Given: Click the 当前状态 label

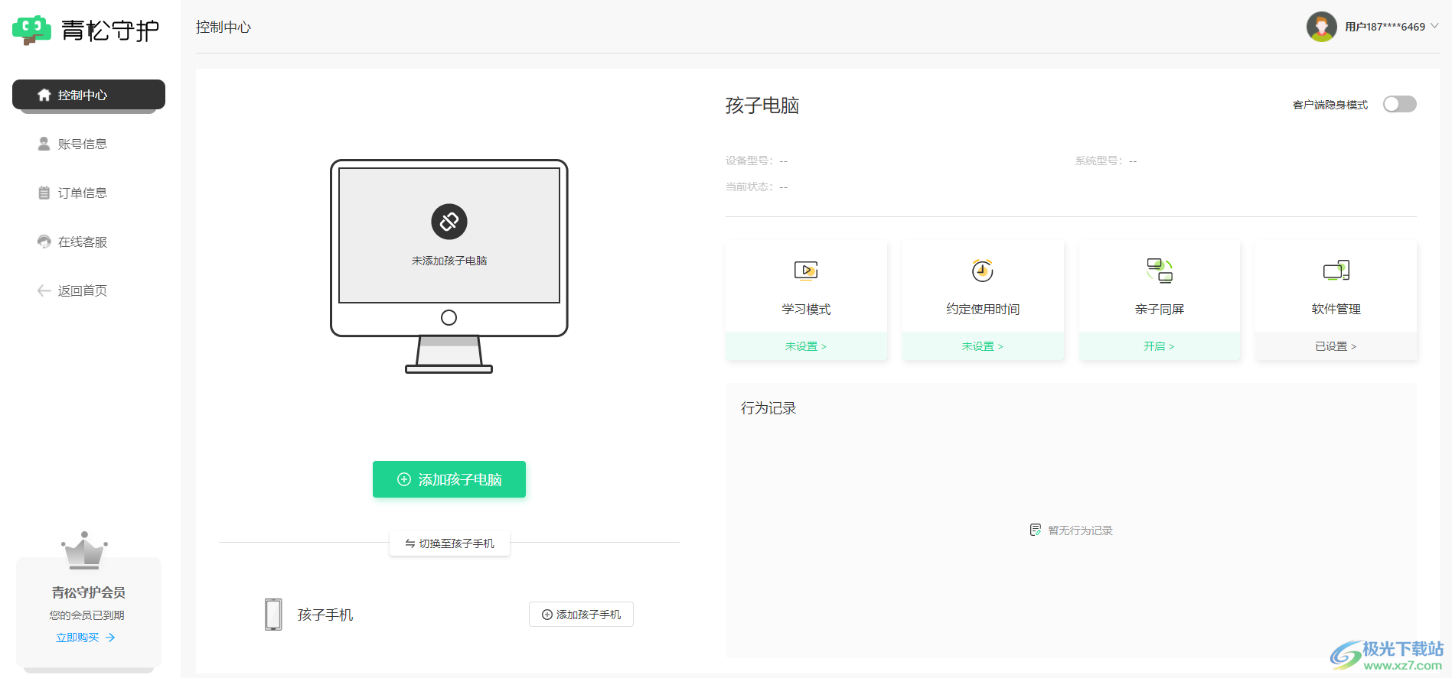Looking at the screenshot, I should click(x=749, y=187).
